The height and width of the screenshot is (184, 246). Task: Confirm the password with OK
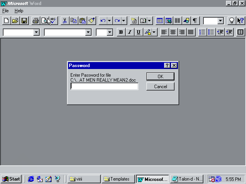pyautogui.click(x=160, y=76)
